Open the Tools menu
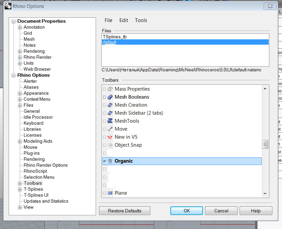Screen dimensions: 282x229 click(x=141, y=20)
